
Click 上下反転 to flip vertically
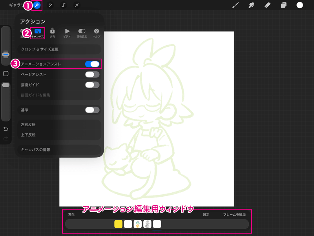coord(59,135)
